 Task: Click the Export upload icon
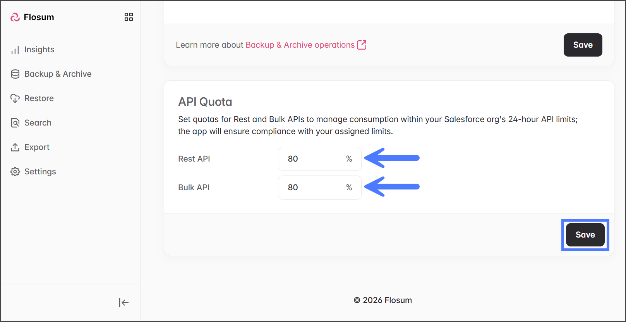[15, 147]
